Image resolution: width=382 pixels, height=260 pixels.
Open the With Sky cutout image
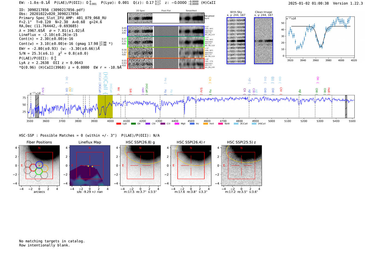(236, 41)
